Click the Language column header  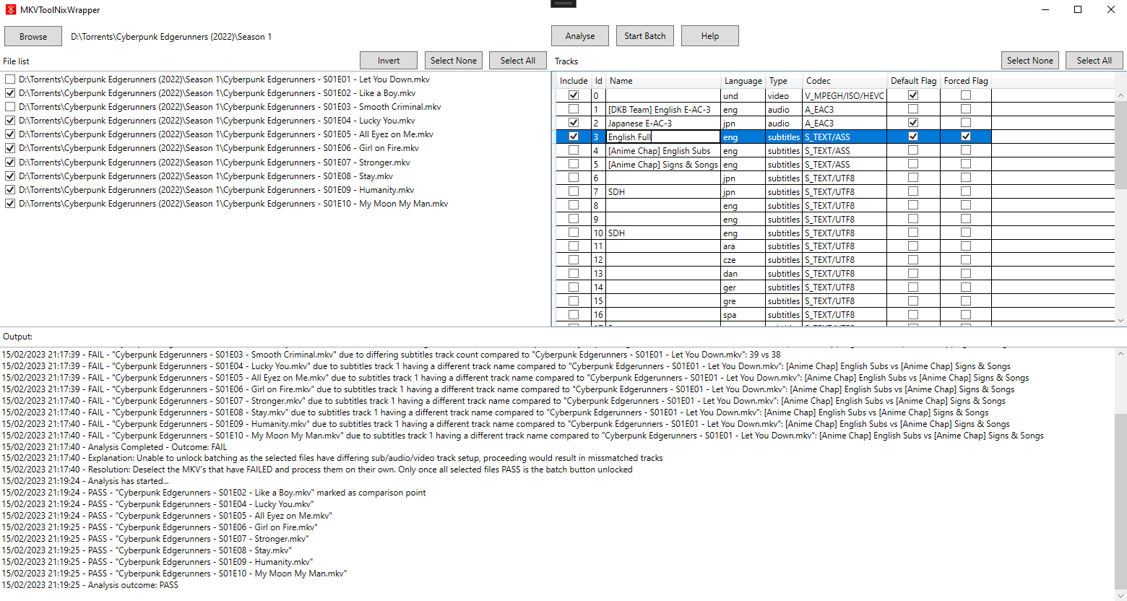coord(743,81)
